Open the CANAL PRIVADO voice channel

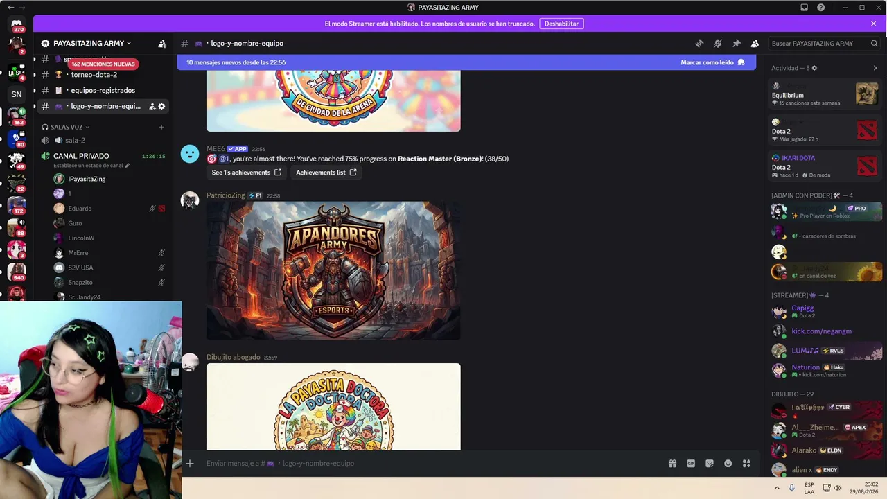click(104, 156)
